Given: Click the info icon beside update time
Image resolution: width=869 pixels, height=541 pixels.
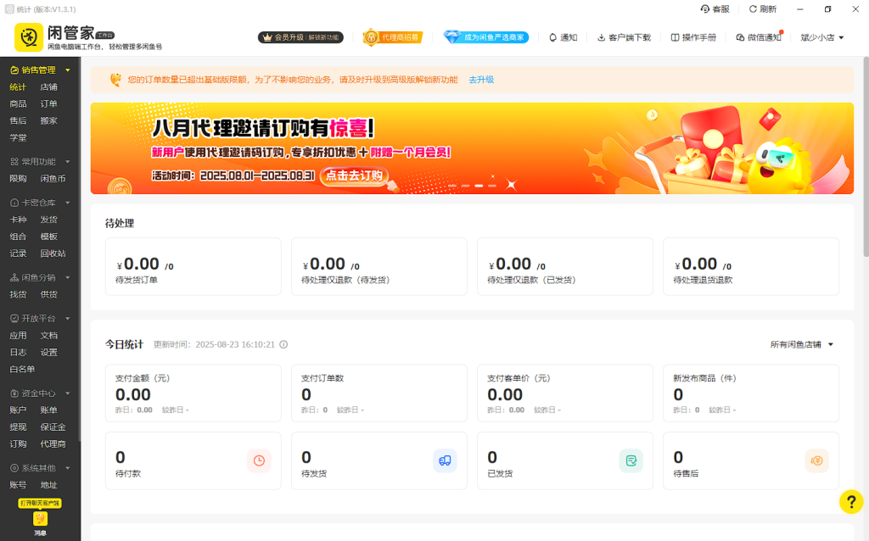Looking at the screenshot, I should pyautogui.click(x=283, y=344).
